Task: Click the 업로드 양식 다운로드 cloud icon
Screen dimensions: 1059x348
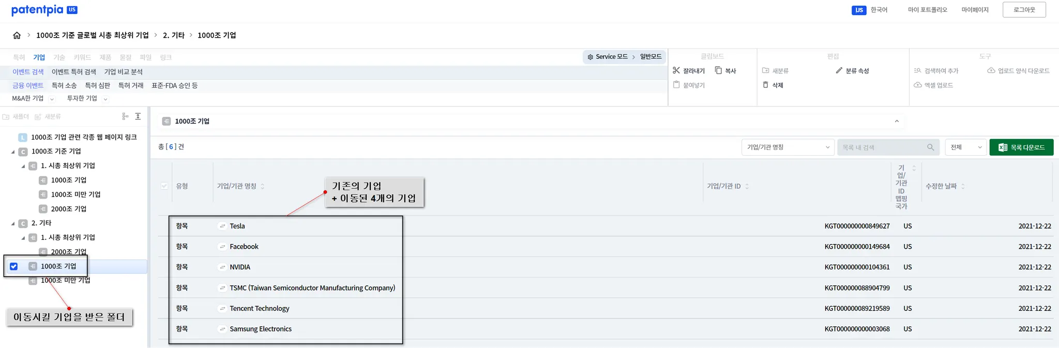Action: [x=991, y=70]
